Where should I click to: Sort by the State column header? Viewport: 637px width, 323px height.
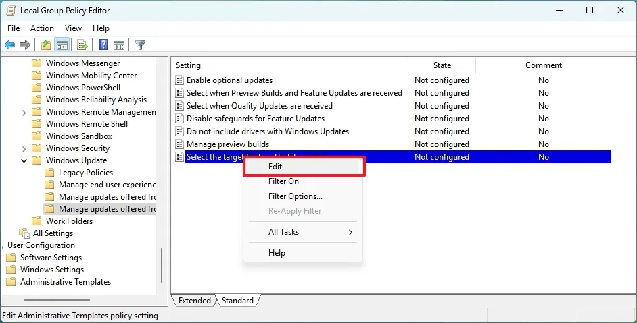coord(442,65)
